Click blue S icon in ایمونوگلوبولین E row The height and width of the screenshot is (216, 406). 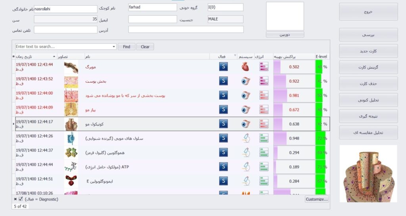224,181
